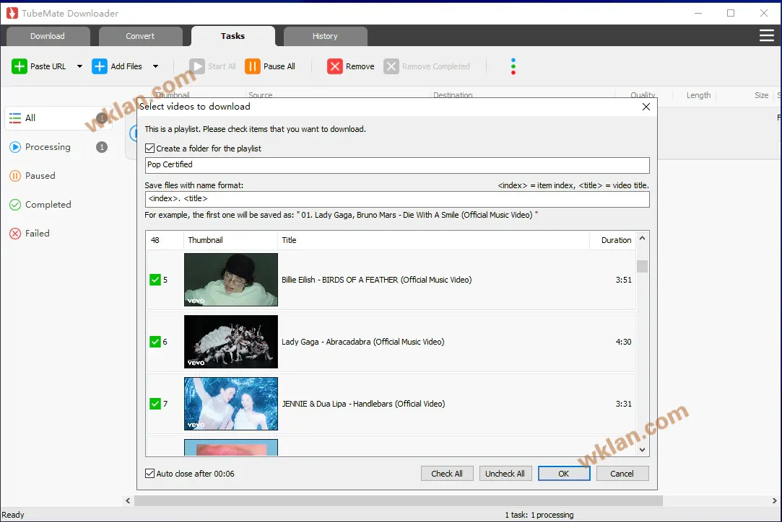
Task: Open the three colored dots menu
Action: [x=513, y=66]
